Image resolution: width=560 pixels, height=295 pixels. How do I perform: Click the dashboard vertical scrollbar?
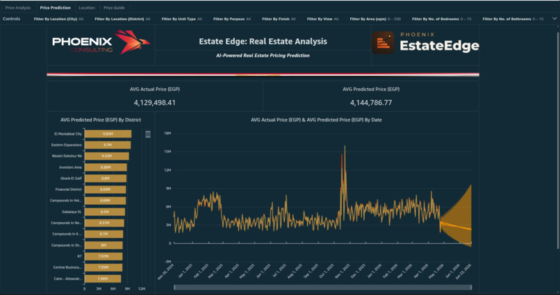[x=558, y=141]
